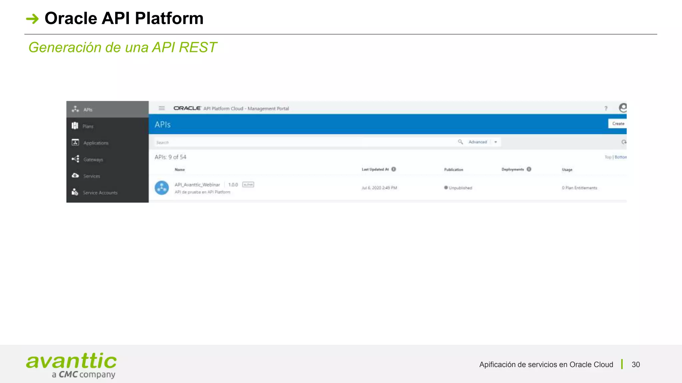Click the Services cloud icon in sidebar
The height and width of the screenshot is (383, 682).
coord(75,176)
